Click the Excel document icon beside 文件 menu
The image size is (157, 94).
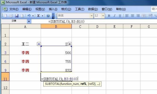5,9
